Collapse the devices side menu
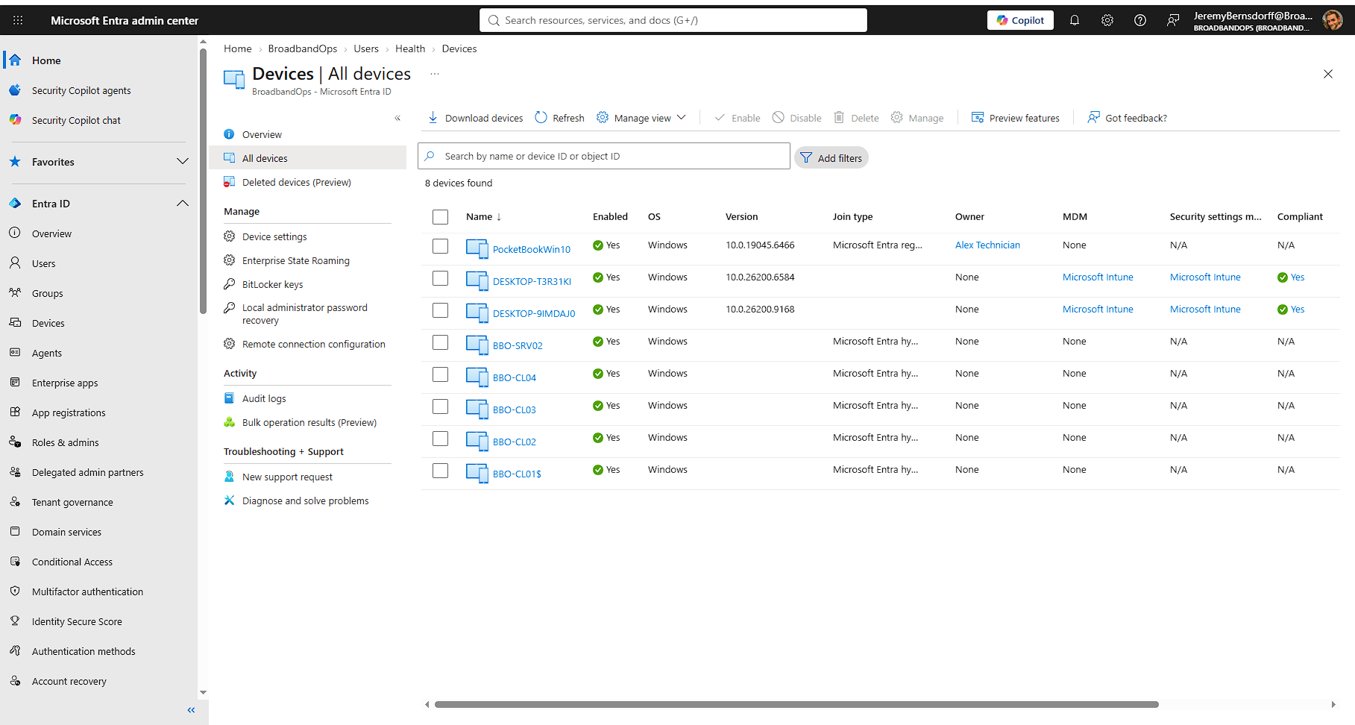1355x725 pixels. click(397, 118)
